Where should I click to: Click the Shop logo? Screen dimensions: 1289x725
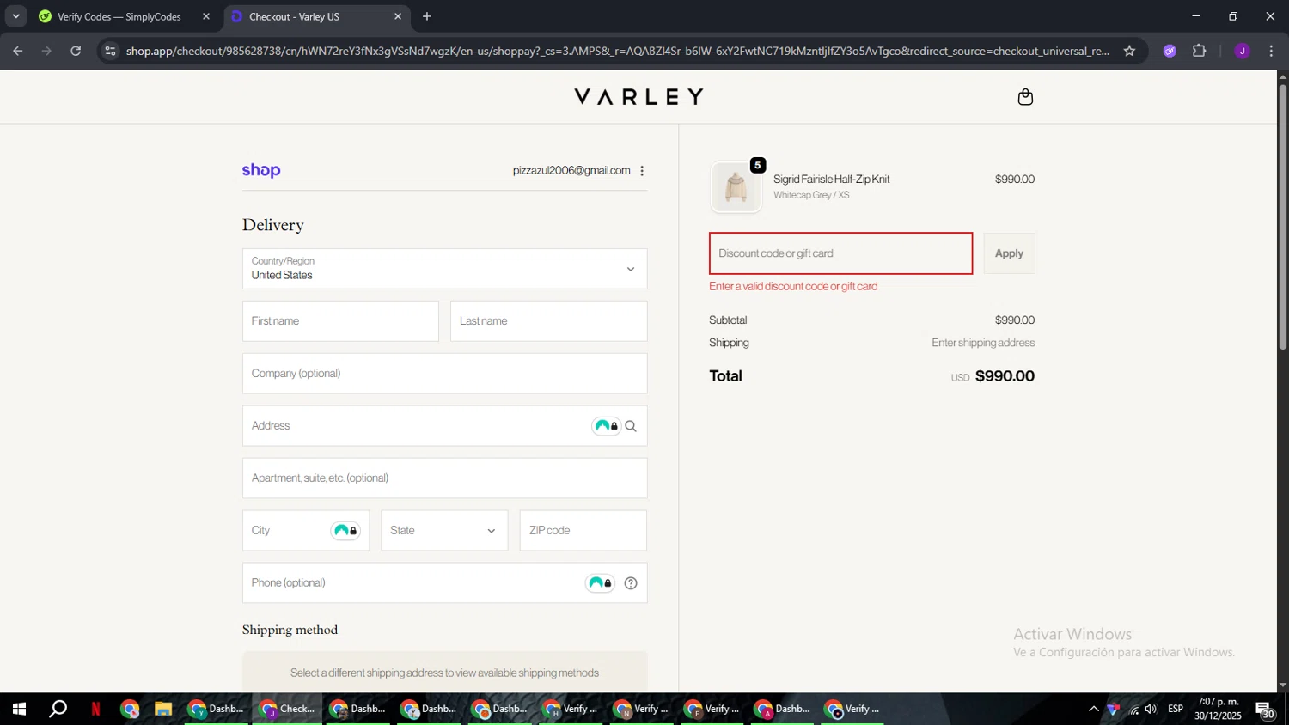point(261,170)
